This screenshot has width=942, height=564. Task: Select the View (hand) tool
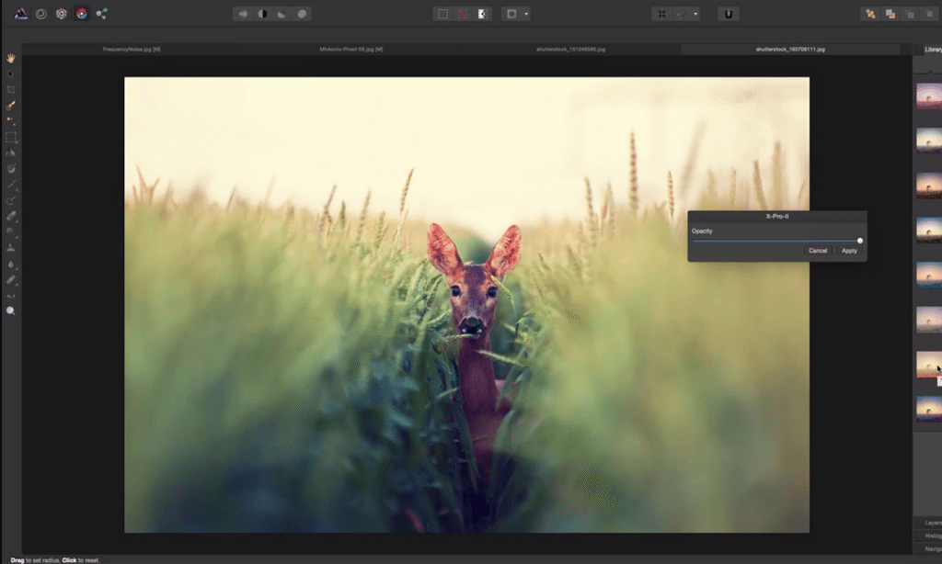pyautogui.click(x=11, y=58)
